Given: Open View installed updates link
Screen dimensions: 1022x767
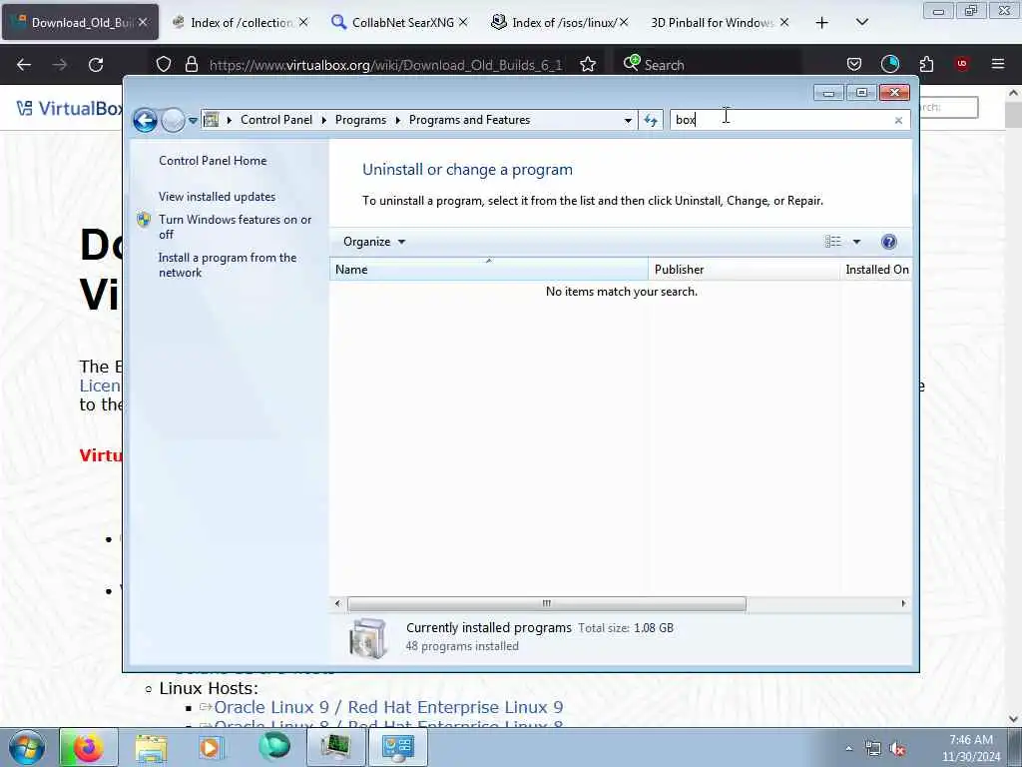Looking at the screenshot, I should [x=217, y=197].
